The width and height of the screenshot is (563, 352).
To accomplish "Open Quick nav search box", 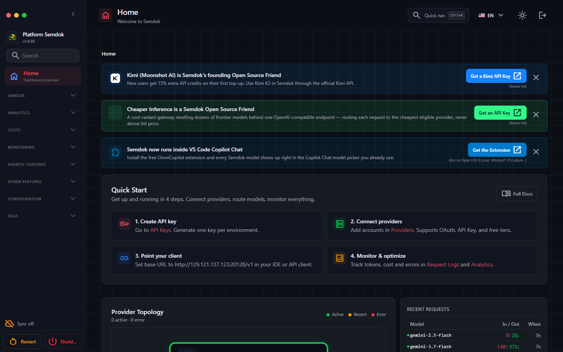I will [x=438, y=15].
